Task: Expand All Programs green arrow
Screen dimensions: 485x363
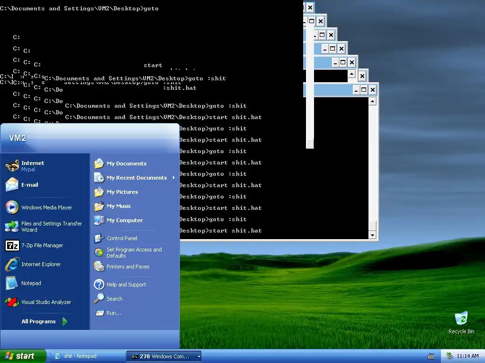Action: [64, 321]
